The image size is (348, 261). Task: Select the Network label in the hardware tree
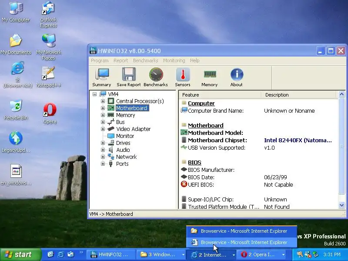pos(127,157)
